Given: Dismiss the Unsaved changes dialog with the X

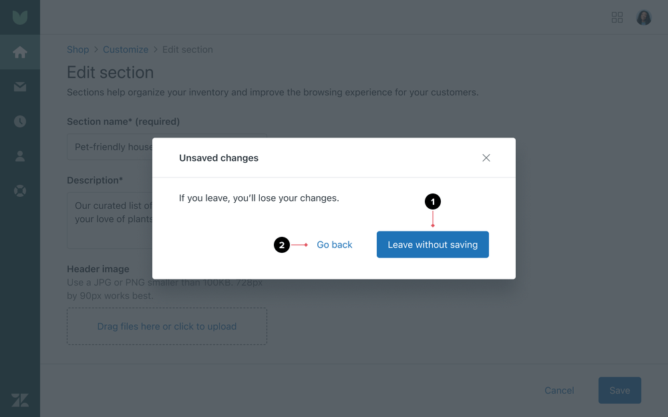Looking at the screenshot, I should [486, 157].
